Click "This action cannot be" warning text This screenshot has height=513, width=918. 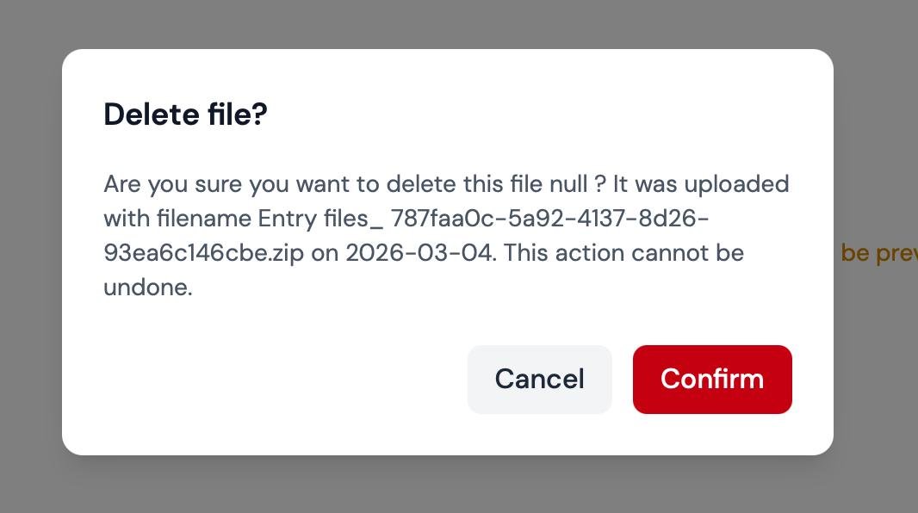626,253
